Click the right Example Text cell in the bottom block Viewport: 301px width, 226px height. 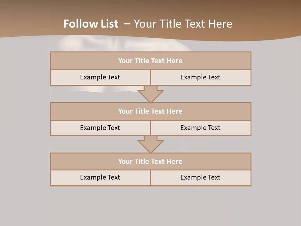(201, 178)
